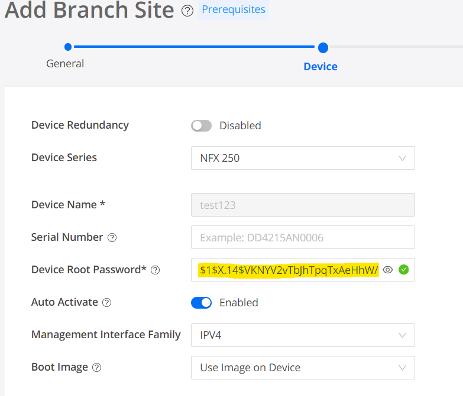Open the Boot Image dropdown
Image resolution: width=463 pixels, height=396 pixels.
tap(303, 368)
